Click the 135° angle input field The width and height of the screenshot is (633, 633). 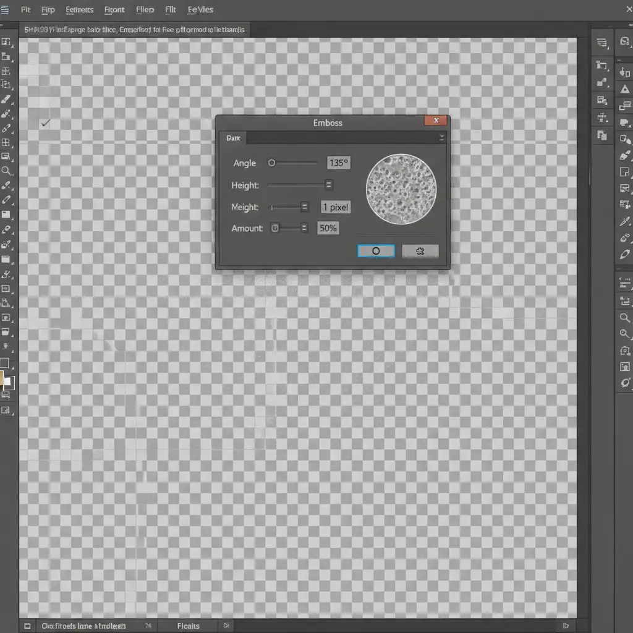click(338, 163)
